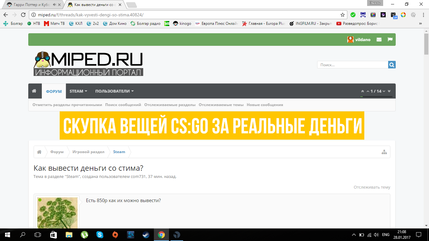
Task: Open Skype from the taskbar
Action: [x=100, y=234]
